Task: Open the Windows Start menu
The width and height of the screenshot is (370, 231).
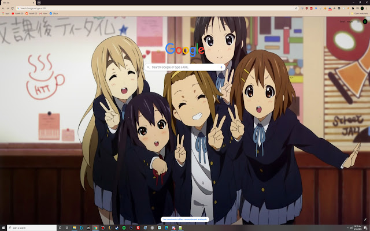Action: 3,228
